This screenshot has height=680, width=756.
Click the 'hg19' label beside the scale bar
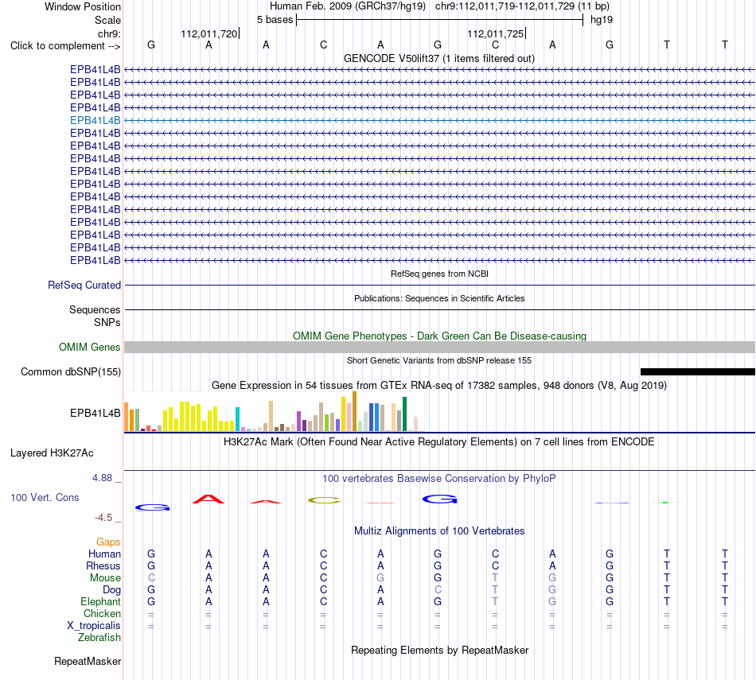pyautogui.click(x=602, y=20)
